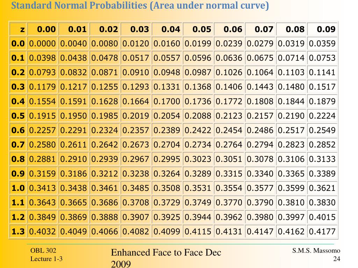Image resolution: width=358 pixels, height=268 pixels.
Task: Select the 0.09 column header
Action: coord(322,29)
